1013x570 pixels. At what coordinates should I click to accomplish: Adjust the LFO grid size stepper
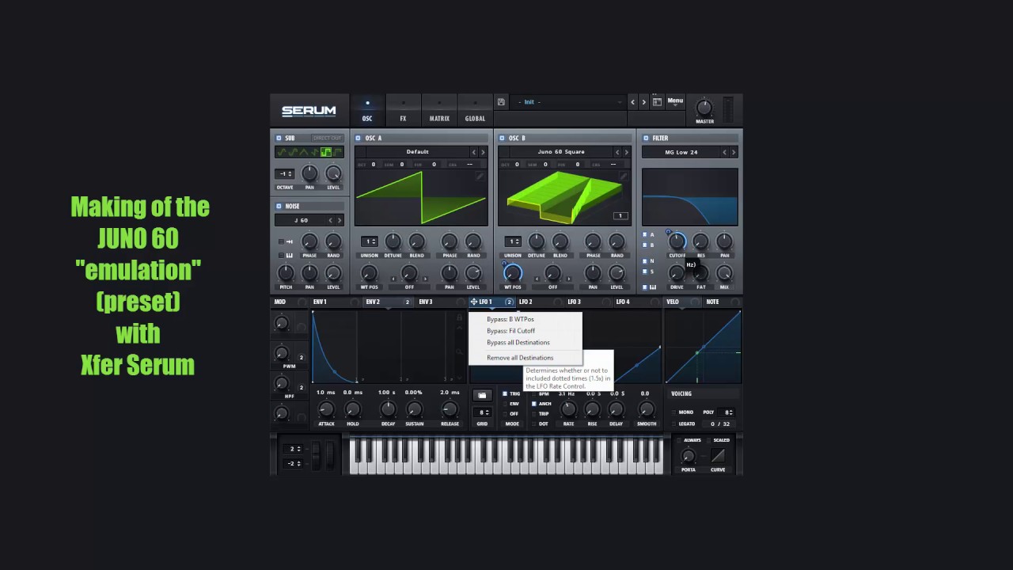[x=482, y=412]
